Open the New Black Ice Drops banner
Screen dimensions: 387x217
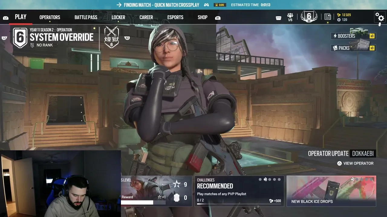tap(331, 191)
